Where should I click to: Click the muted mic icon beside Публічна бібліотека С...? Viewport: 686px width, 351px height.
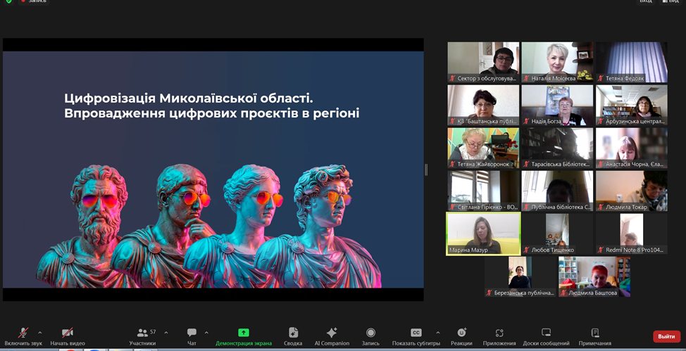pyautogui.click(x=526, y=208)
